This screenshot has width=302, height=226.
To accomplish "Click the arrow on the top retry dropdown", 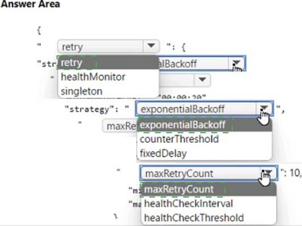I will (x=151, y=47).
